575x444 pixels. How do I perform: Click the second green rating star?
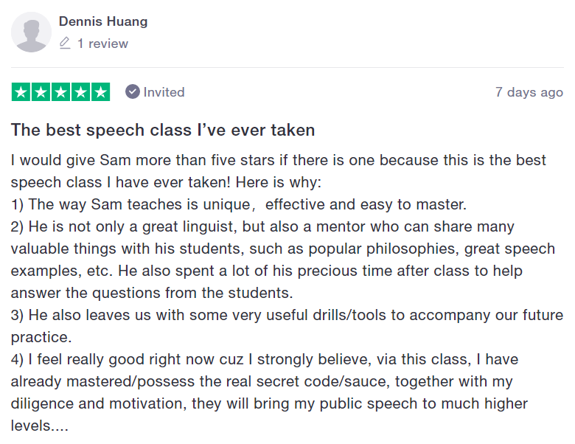click(x=41, y=92)
